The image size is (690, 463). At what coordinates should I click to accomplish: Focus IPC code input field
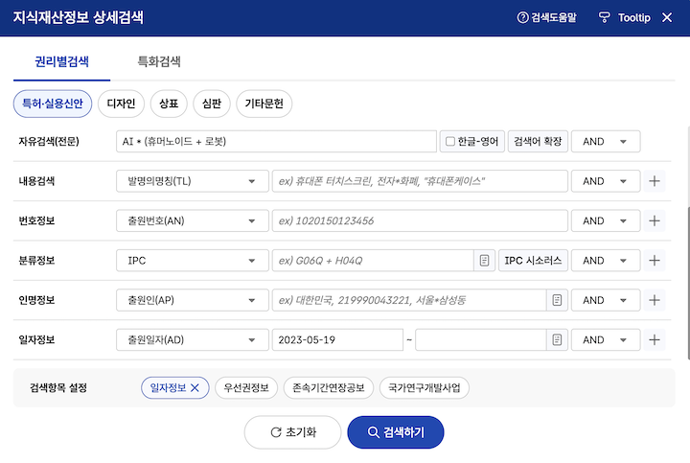pyautogui.click(x=373, y=261)
